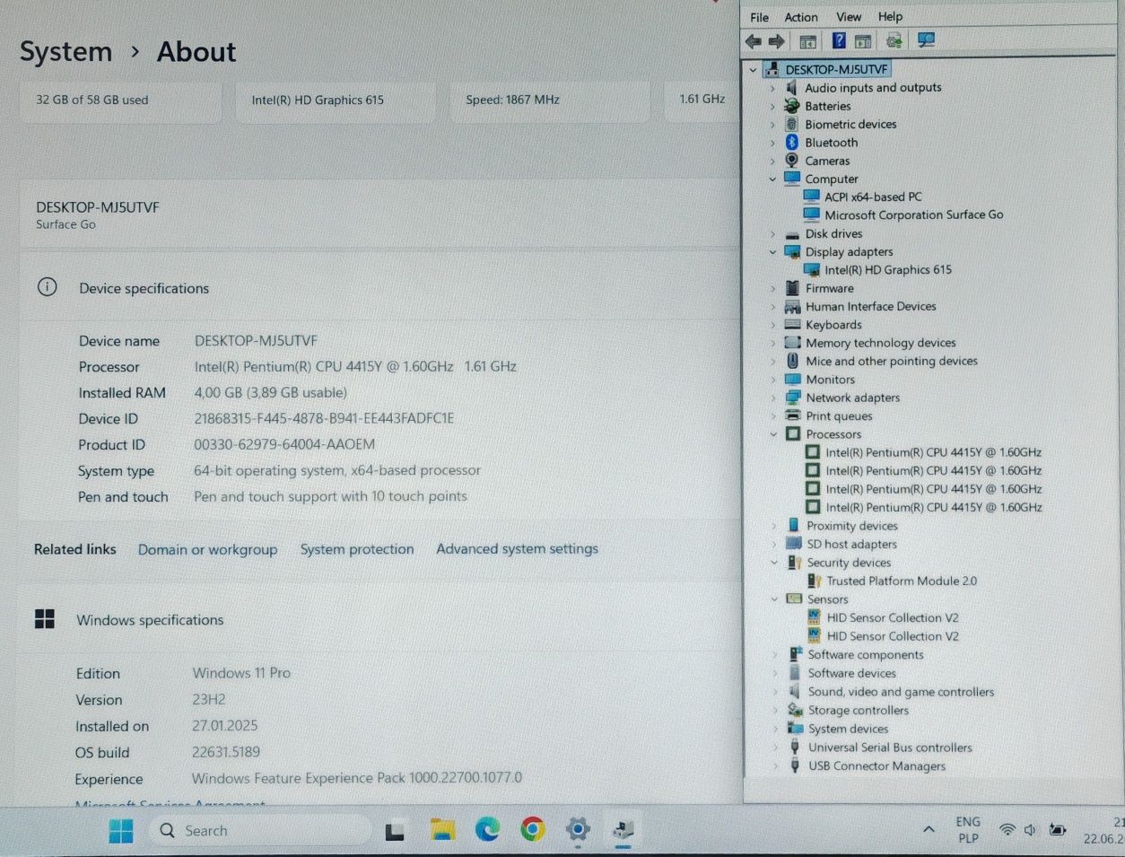Open the File menu
This screenshot has height=857, width=1125.
click(759, 17)
